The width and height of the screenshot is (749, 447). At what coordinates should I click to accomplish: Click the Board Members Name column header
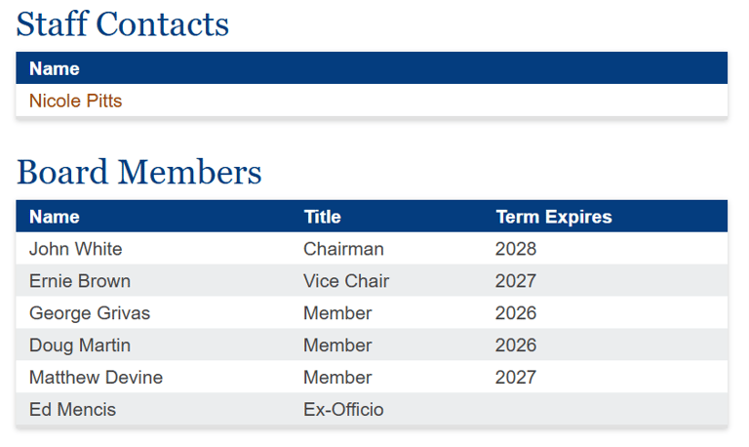click(x=55, y=217)
